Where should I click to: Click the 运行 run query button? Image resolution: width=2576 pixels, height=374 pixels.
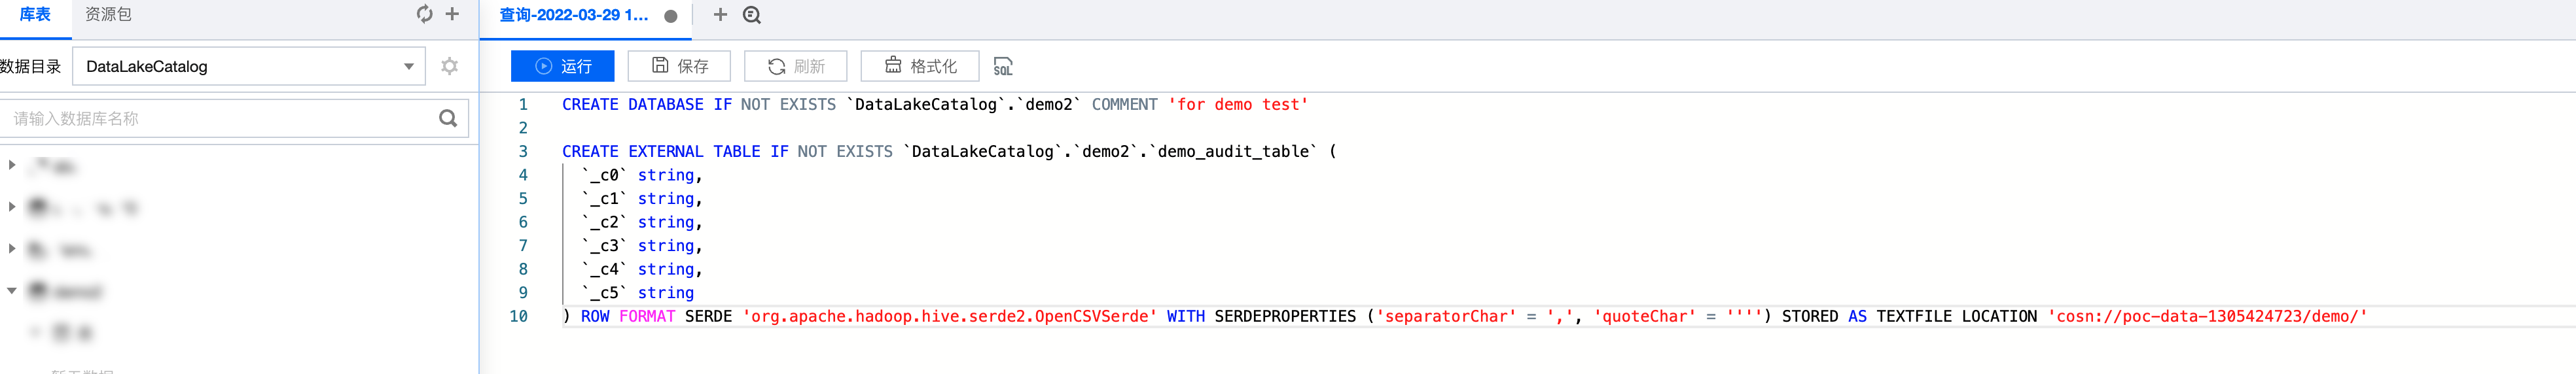tap(562, 66)
